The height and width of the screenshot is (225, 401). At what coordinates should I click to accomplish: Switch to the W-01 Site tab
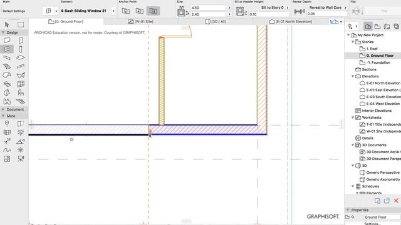point(140,22)
